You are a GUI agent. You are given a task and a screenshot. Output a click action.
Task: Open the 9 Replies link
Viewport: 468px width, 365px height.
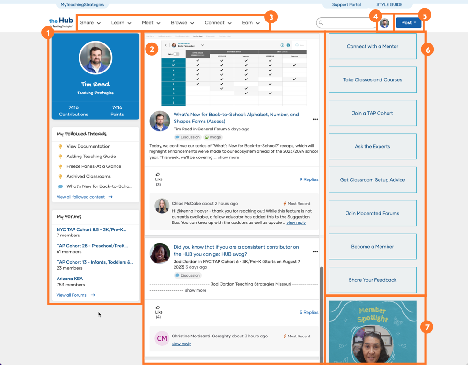tap(309, 179)
